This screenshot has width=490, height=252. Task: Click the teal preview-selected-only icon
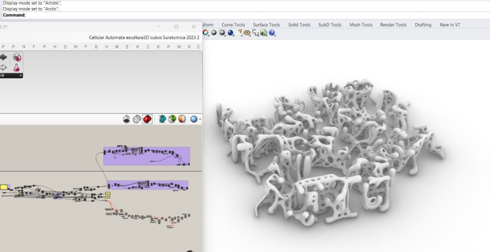[163, 119]
